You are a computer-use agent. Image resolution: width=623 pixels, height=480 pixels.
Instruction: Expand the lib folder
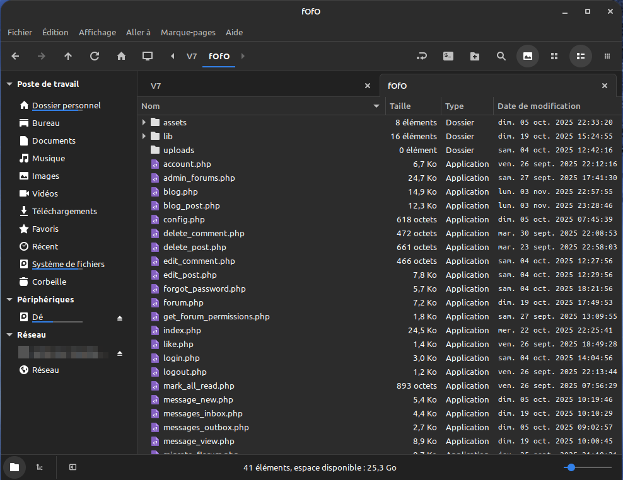(144, 136)
